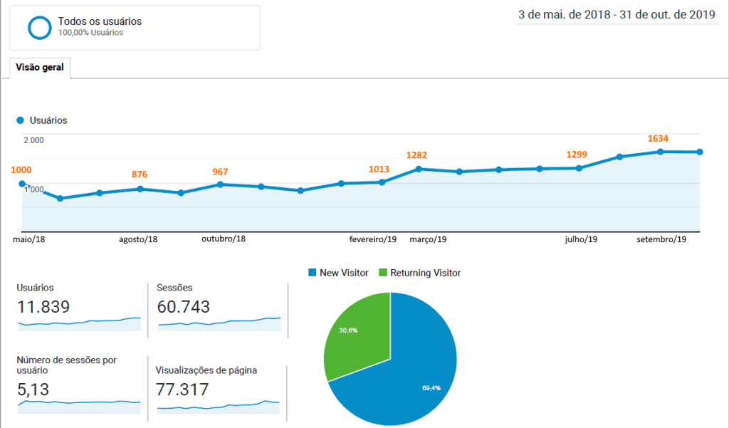This screenshot has height=428, width=729.
Task: Open the Visão geral tab
Action: 40,68
